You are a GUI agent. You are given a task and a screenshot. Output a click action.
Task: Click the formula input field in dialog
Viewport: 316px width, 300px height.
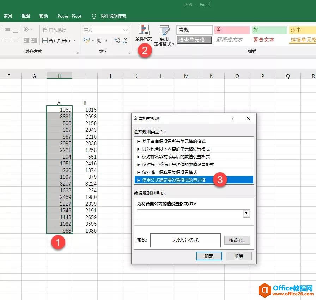189,214
